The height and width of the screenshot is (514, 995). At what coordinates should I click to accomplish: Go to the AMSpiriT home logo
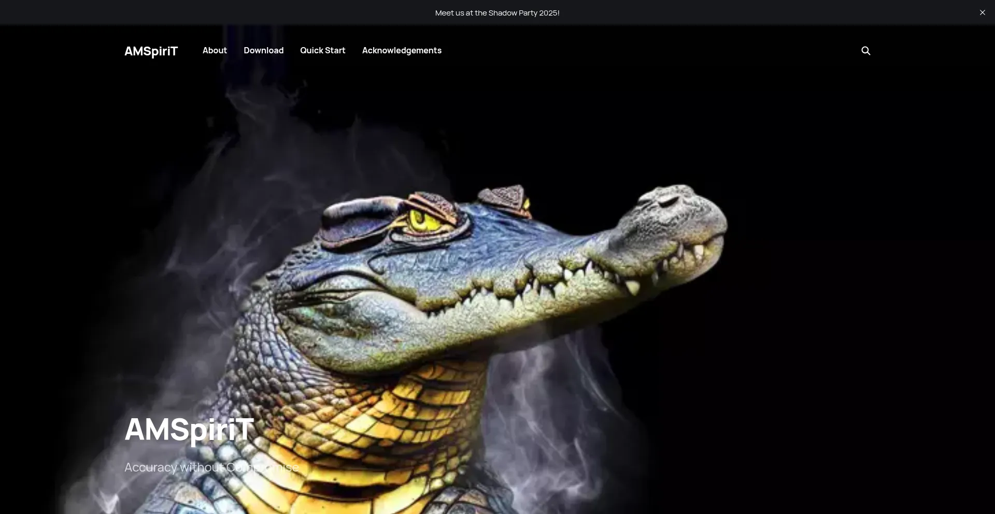pyautogui.click(x=151, y=51)
